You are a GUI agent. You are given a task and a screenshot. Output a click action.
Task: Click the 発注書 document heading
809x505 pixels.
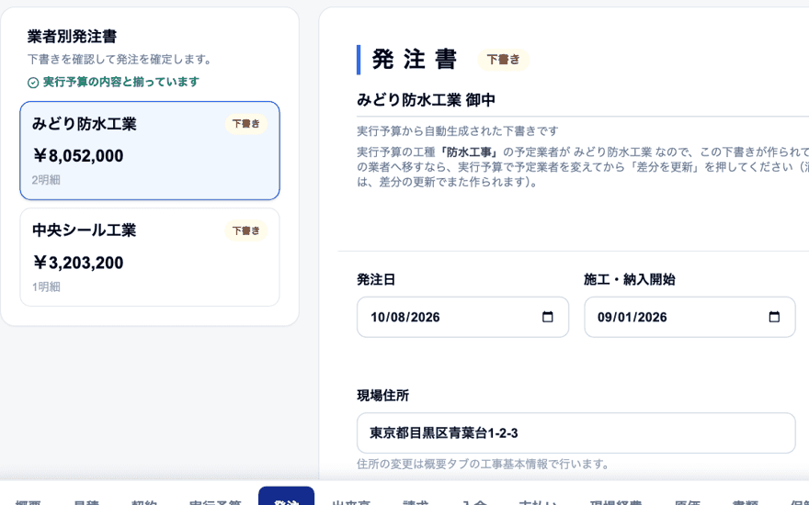(x=415, y=60)
